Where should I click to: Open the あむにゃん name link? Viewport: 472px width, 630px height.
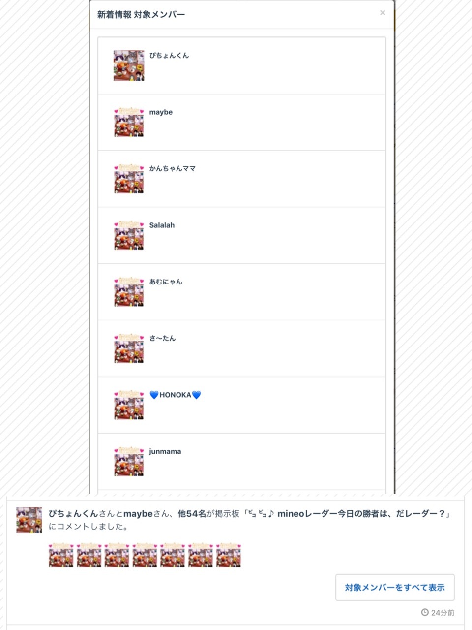pyautogui.click(x=166, y=282)
